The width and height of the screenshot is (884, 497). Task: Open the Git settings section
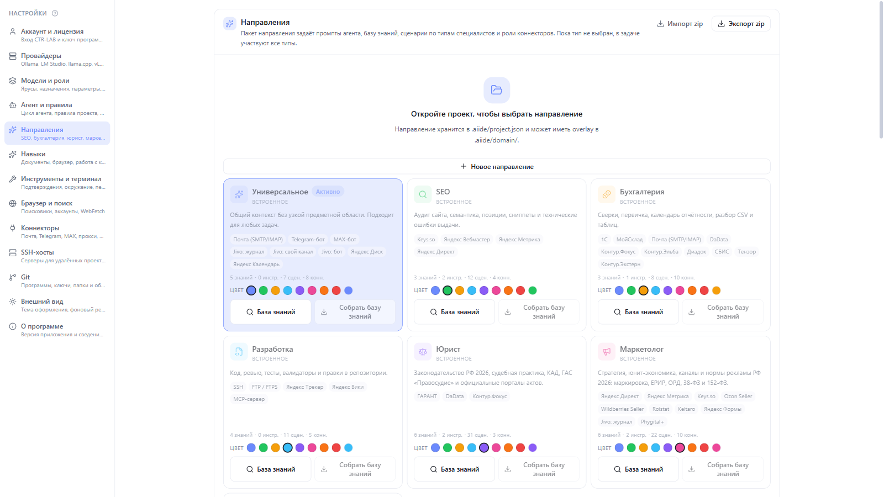coord(57,281)
